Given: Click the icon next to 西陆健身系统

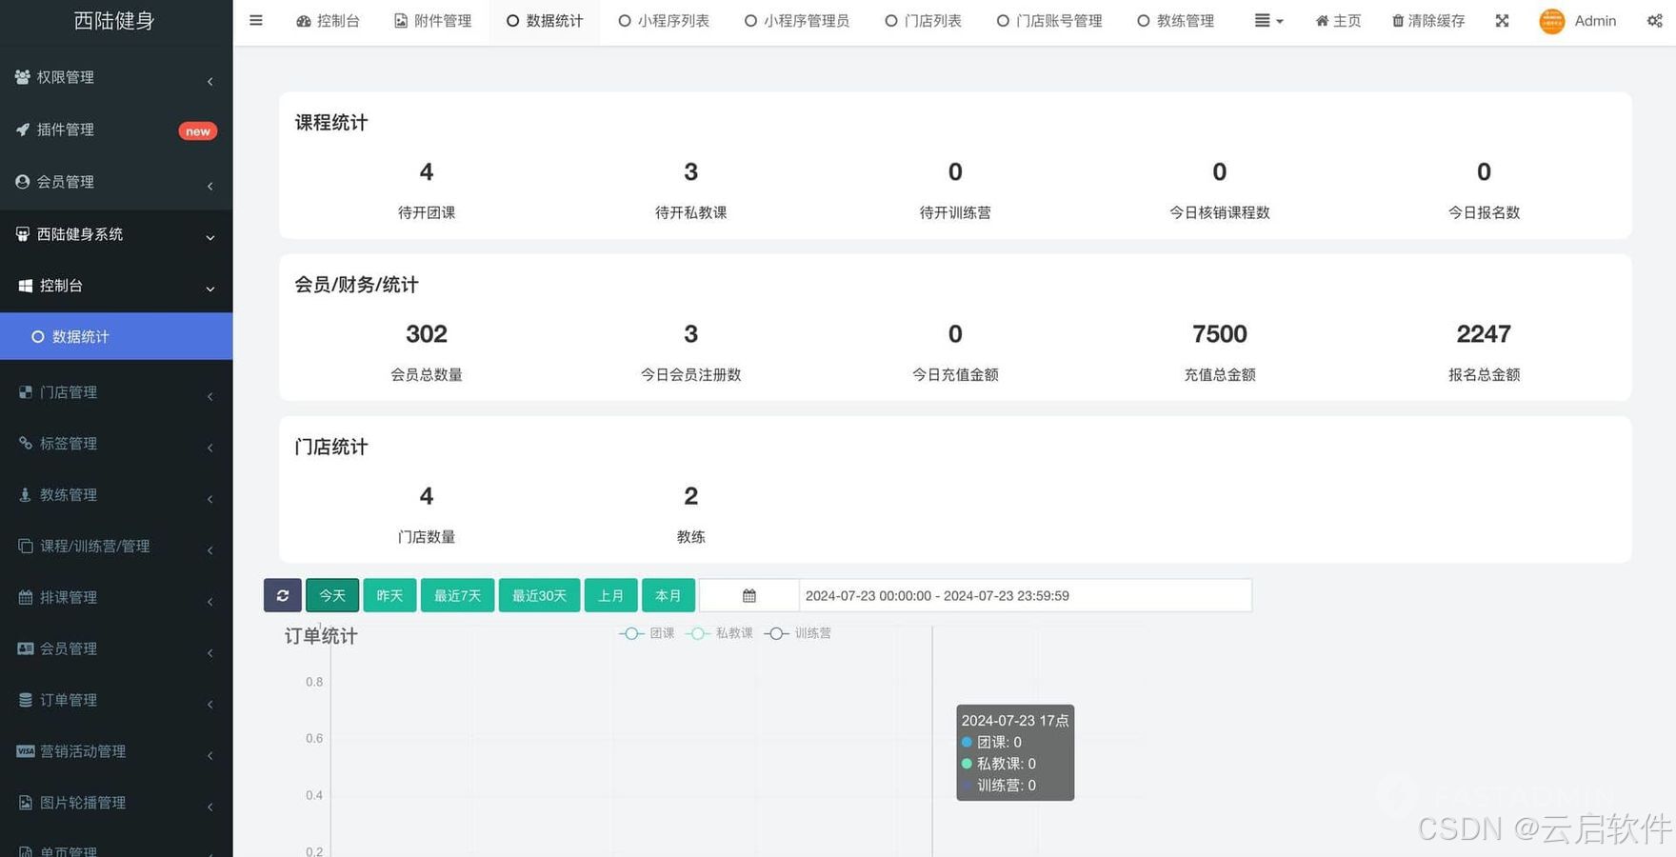Looking at the screenshot, I should click(23, 233).
